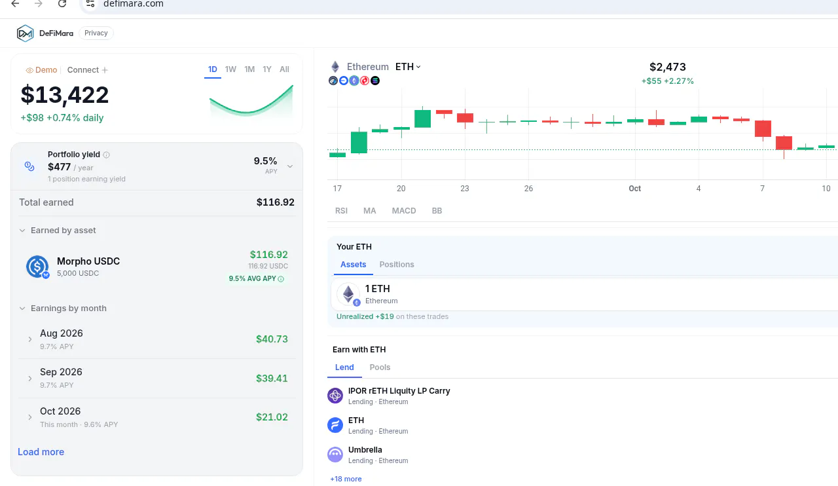
Task: Select the 1Y portfolio range tab
Action: point(267,69)
